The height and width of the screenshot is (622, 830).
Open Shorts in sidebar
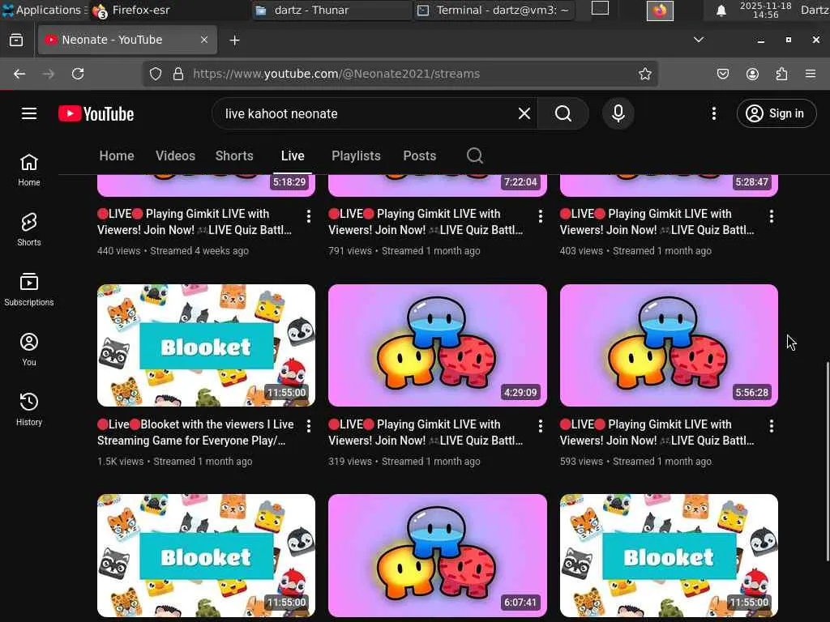pos(29,229)
